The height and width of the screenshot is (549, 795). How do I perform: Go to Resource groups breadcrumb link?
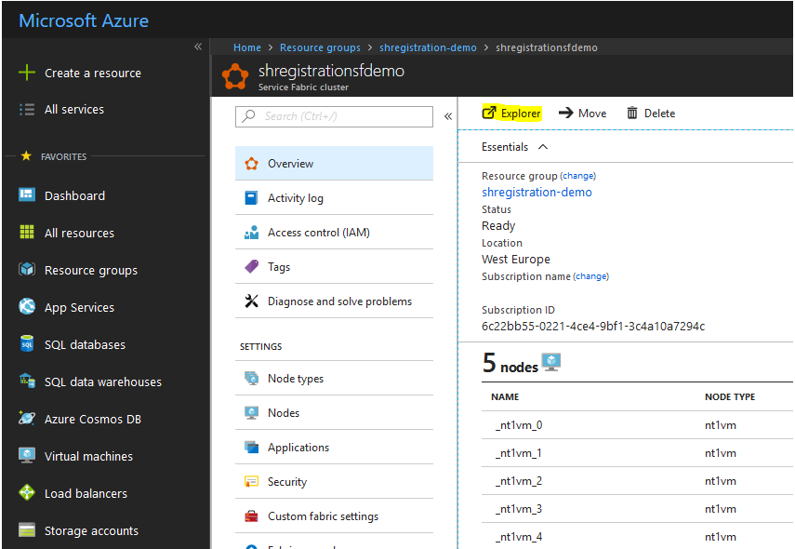point(320,47)
